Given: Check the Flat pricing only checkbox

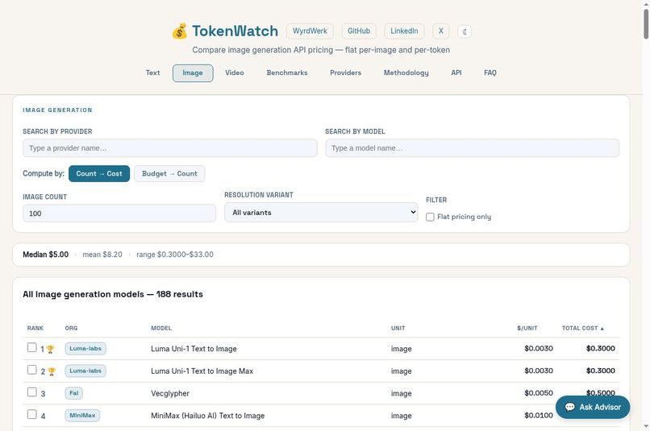Looking at the screenshot, I should coord(431,217).
